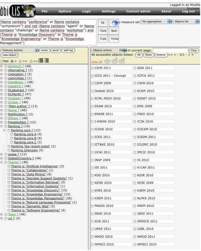Click the middle basket icon

[114, 61]
